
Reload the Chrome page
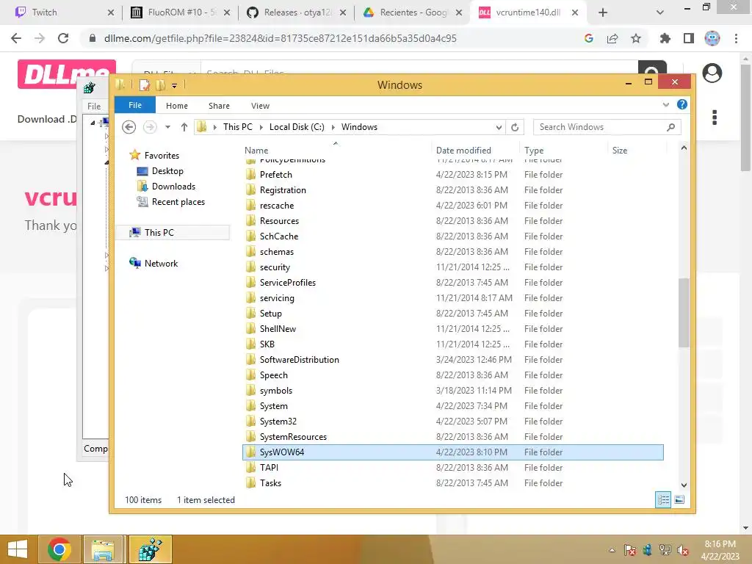point(63,38)
